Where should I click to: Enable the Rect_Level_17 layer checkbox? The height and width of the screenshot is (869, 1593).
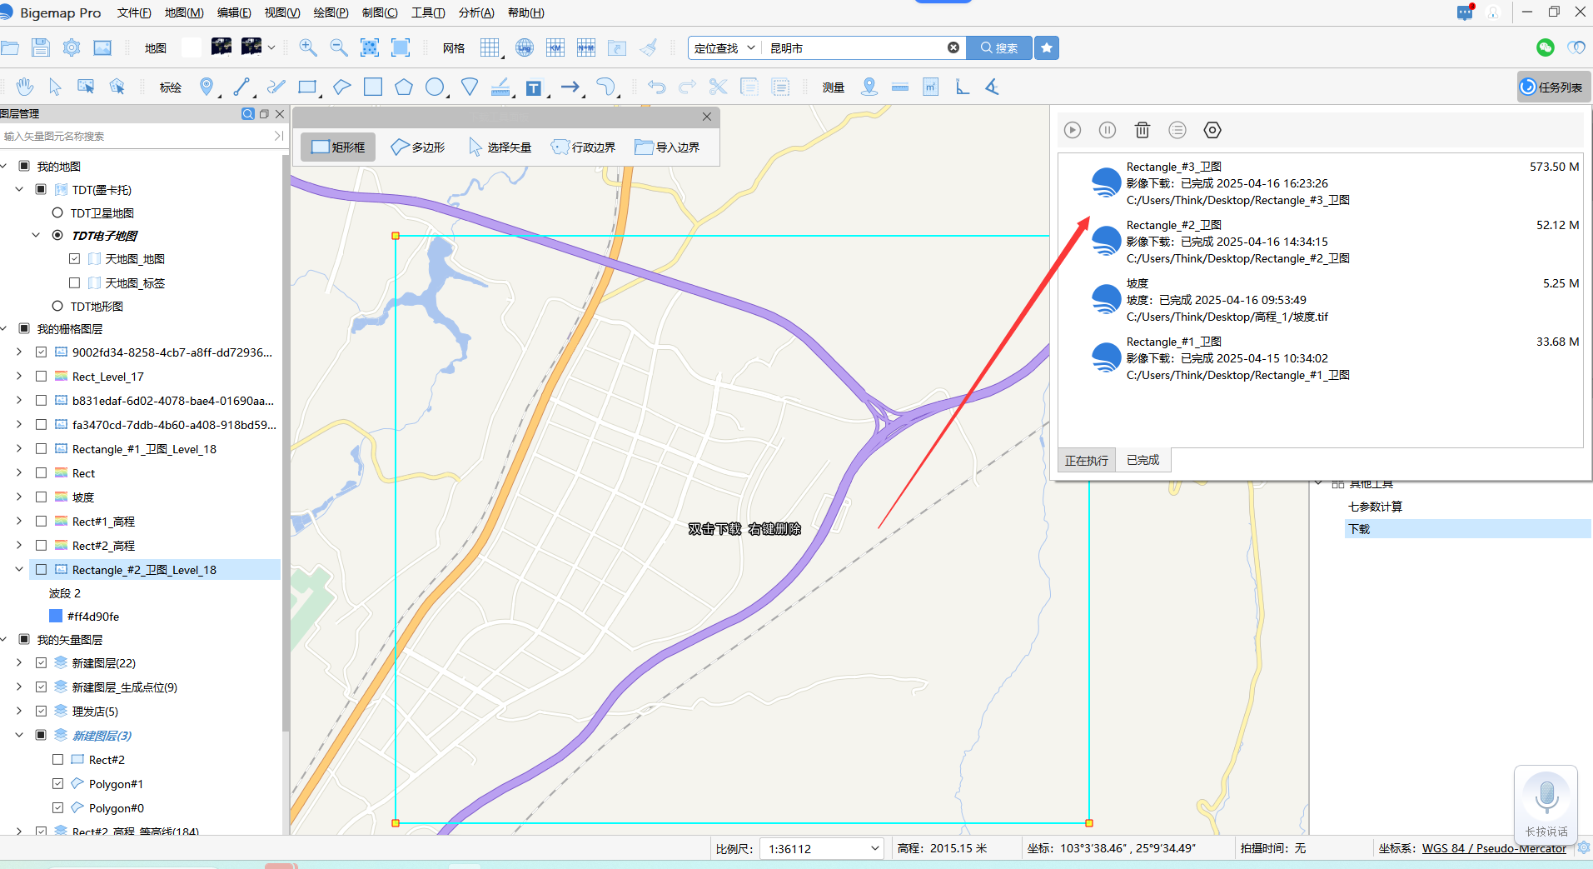coord(41,377)
